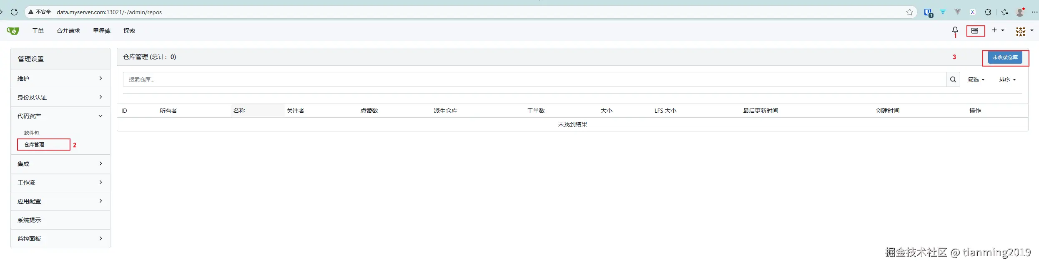Click the 仓库管理 (总计: 0) heading
This screenshot has width=1039, height=267.
[x=150, y=57]
